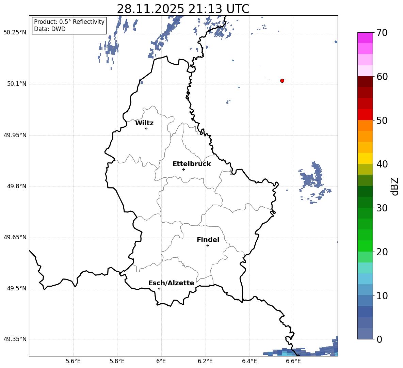Image resolution: width=403 pixels, height=368 pixels.
Task: Click the 6.6°E longitude label
Action: (x=293, y=361)
